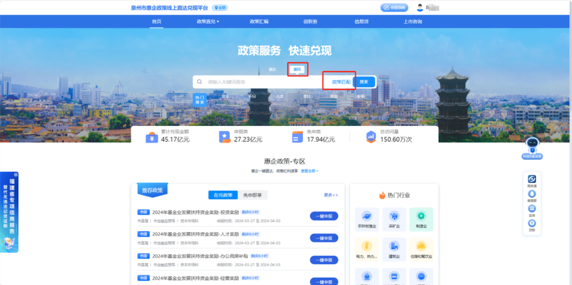This screenshot has height=285, width=572.
Task: Expand the 政策直兑 dropdown menu
Action: (208, 22)
